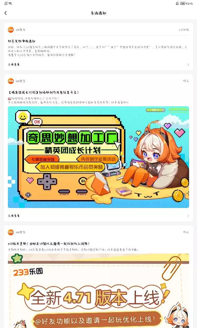Tap the SIM card icon in status bar
The height and width of the screenshot is (328, 197).
(x=6, y=4)
